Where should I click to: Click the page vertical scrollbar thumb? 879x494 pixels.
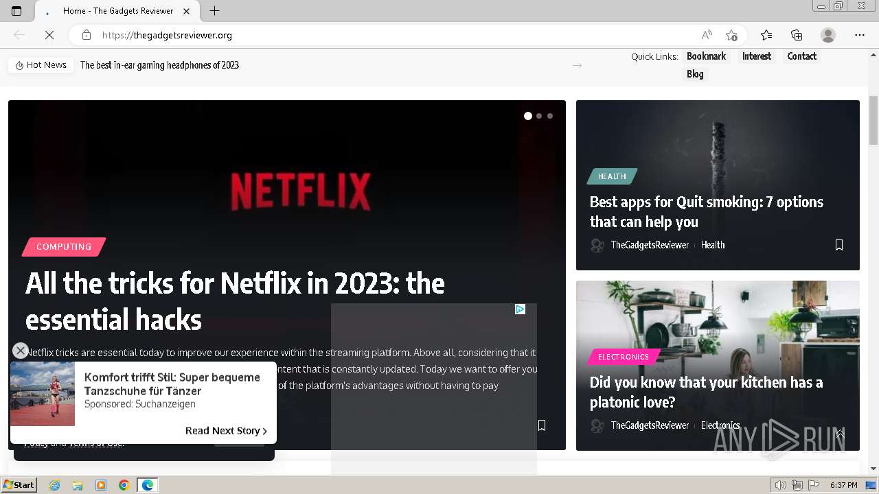pos(874,121)
